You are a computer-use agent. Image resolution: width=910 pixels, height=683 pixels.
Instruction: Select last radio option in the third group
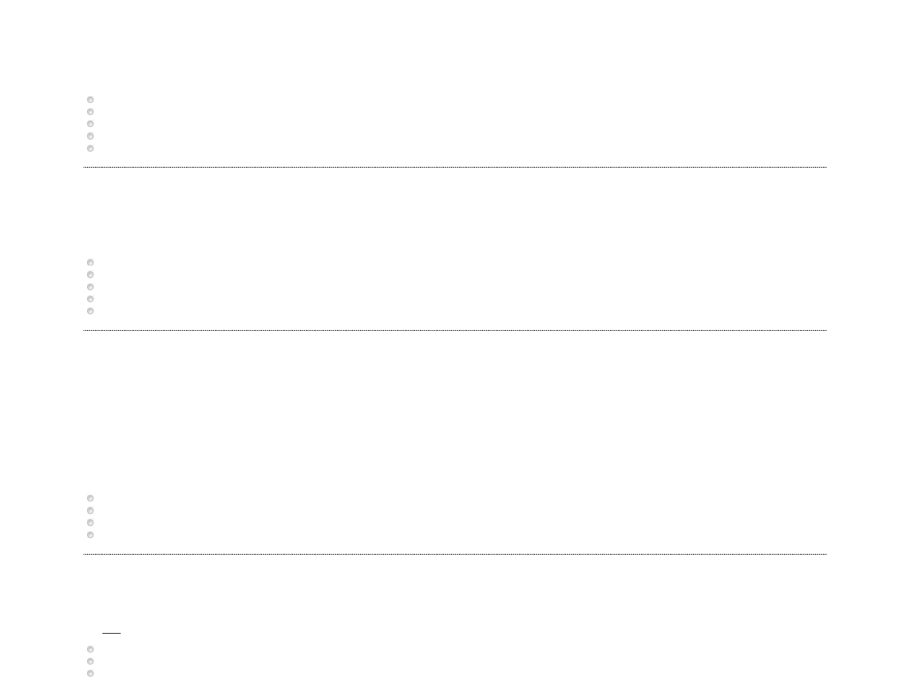[90, 535]
